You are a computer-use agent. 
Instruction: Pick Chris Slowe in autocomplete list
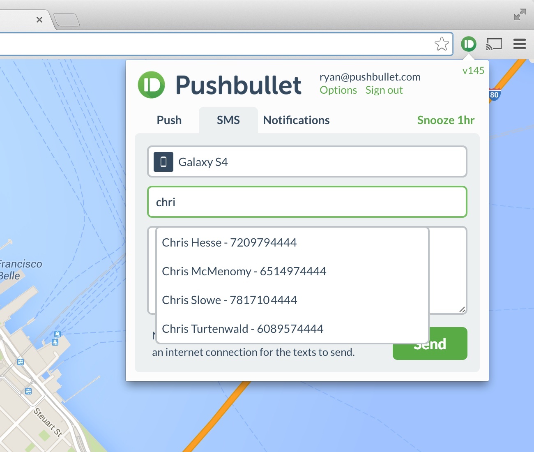coord(229,300)
